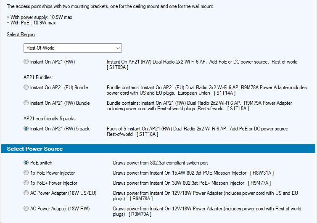Select the Instant On AP21 (RW) option

26,62
